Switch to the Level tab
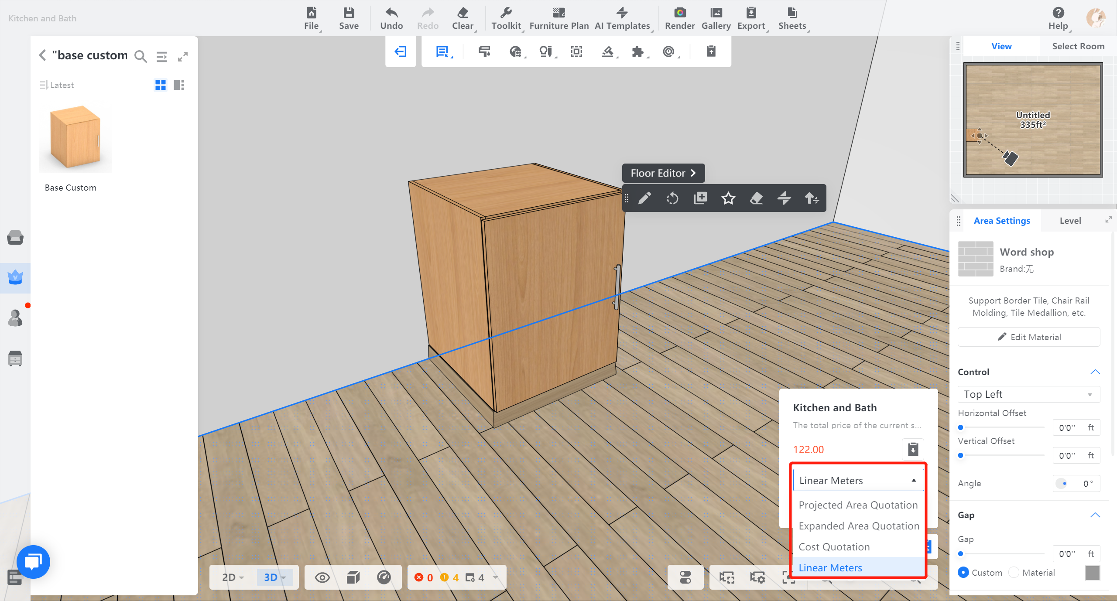 tap(1070, 221)
